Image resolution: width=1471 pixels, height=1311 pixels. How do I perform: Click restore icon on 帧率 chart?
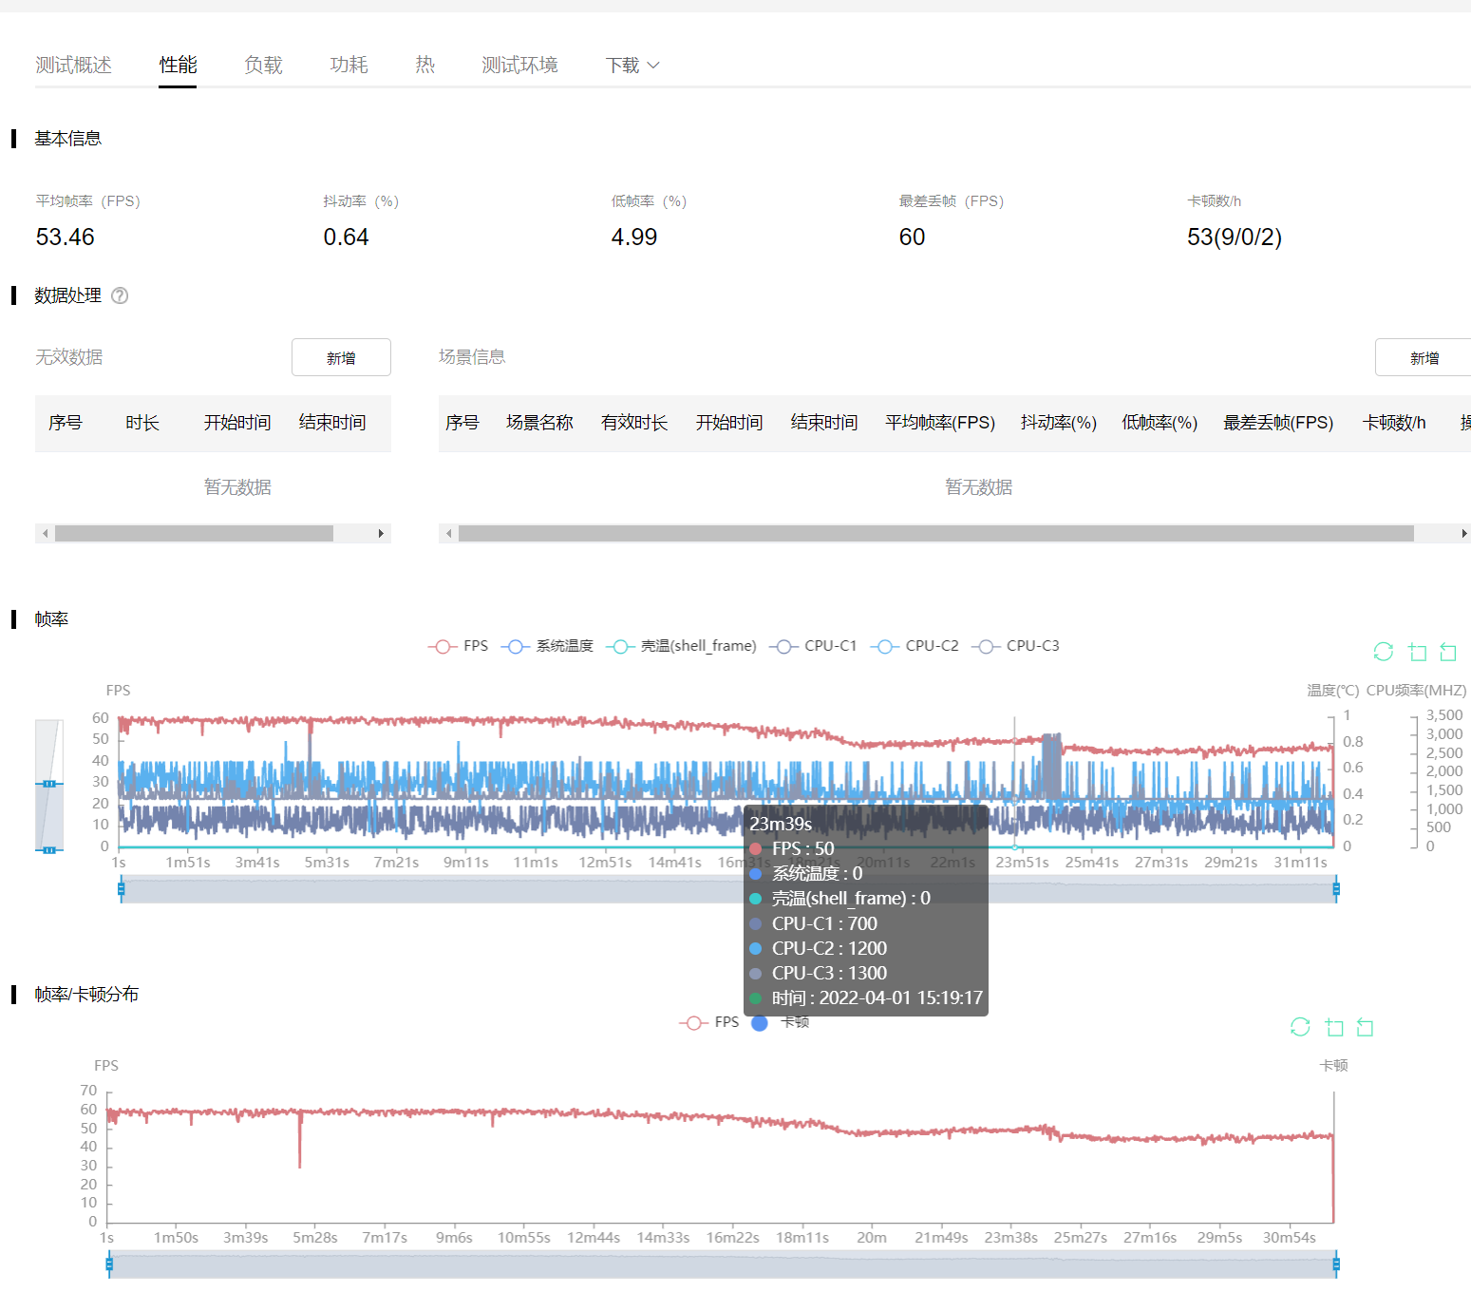pyautogui.click(x=1384, y=652)
